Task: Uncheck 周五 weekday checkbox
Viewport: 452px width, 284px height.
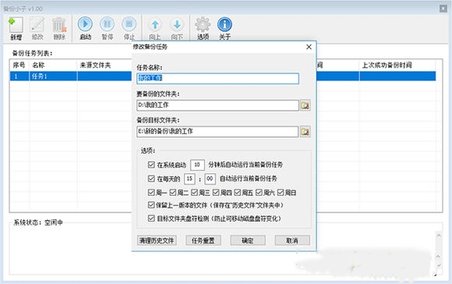Action: [x=238, y=192]
